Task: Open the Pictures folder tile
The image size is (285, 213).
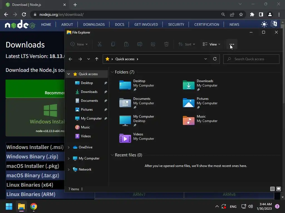Action: click(200, 103)
